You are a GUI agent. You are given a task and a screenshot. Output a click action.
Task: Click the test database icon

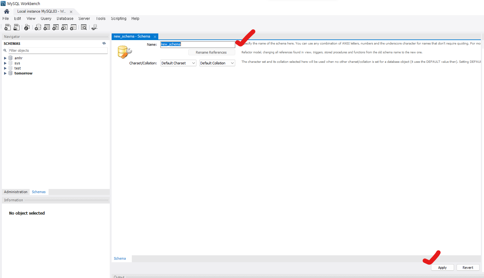[10, 68]
